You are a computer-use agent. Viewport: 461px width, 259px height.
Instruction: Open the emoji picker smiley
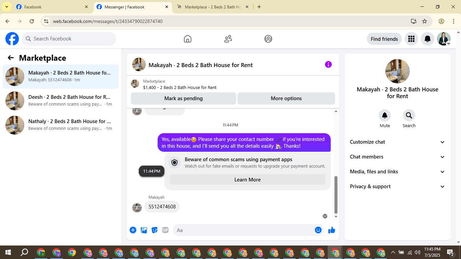coord(318,230)
